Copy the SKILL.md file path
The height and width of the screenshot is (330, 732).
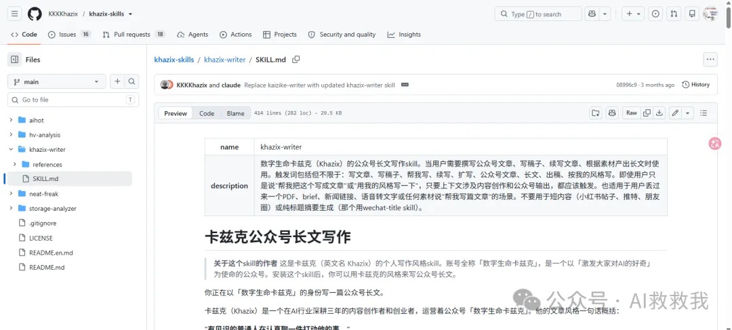(296, 60)
